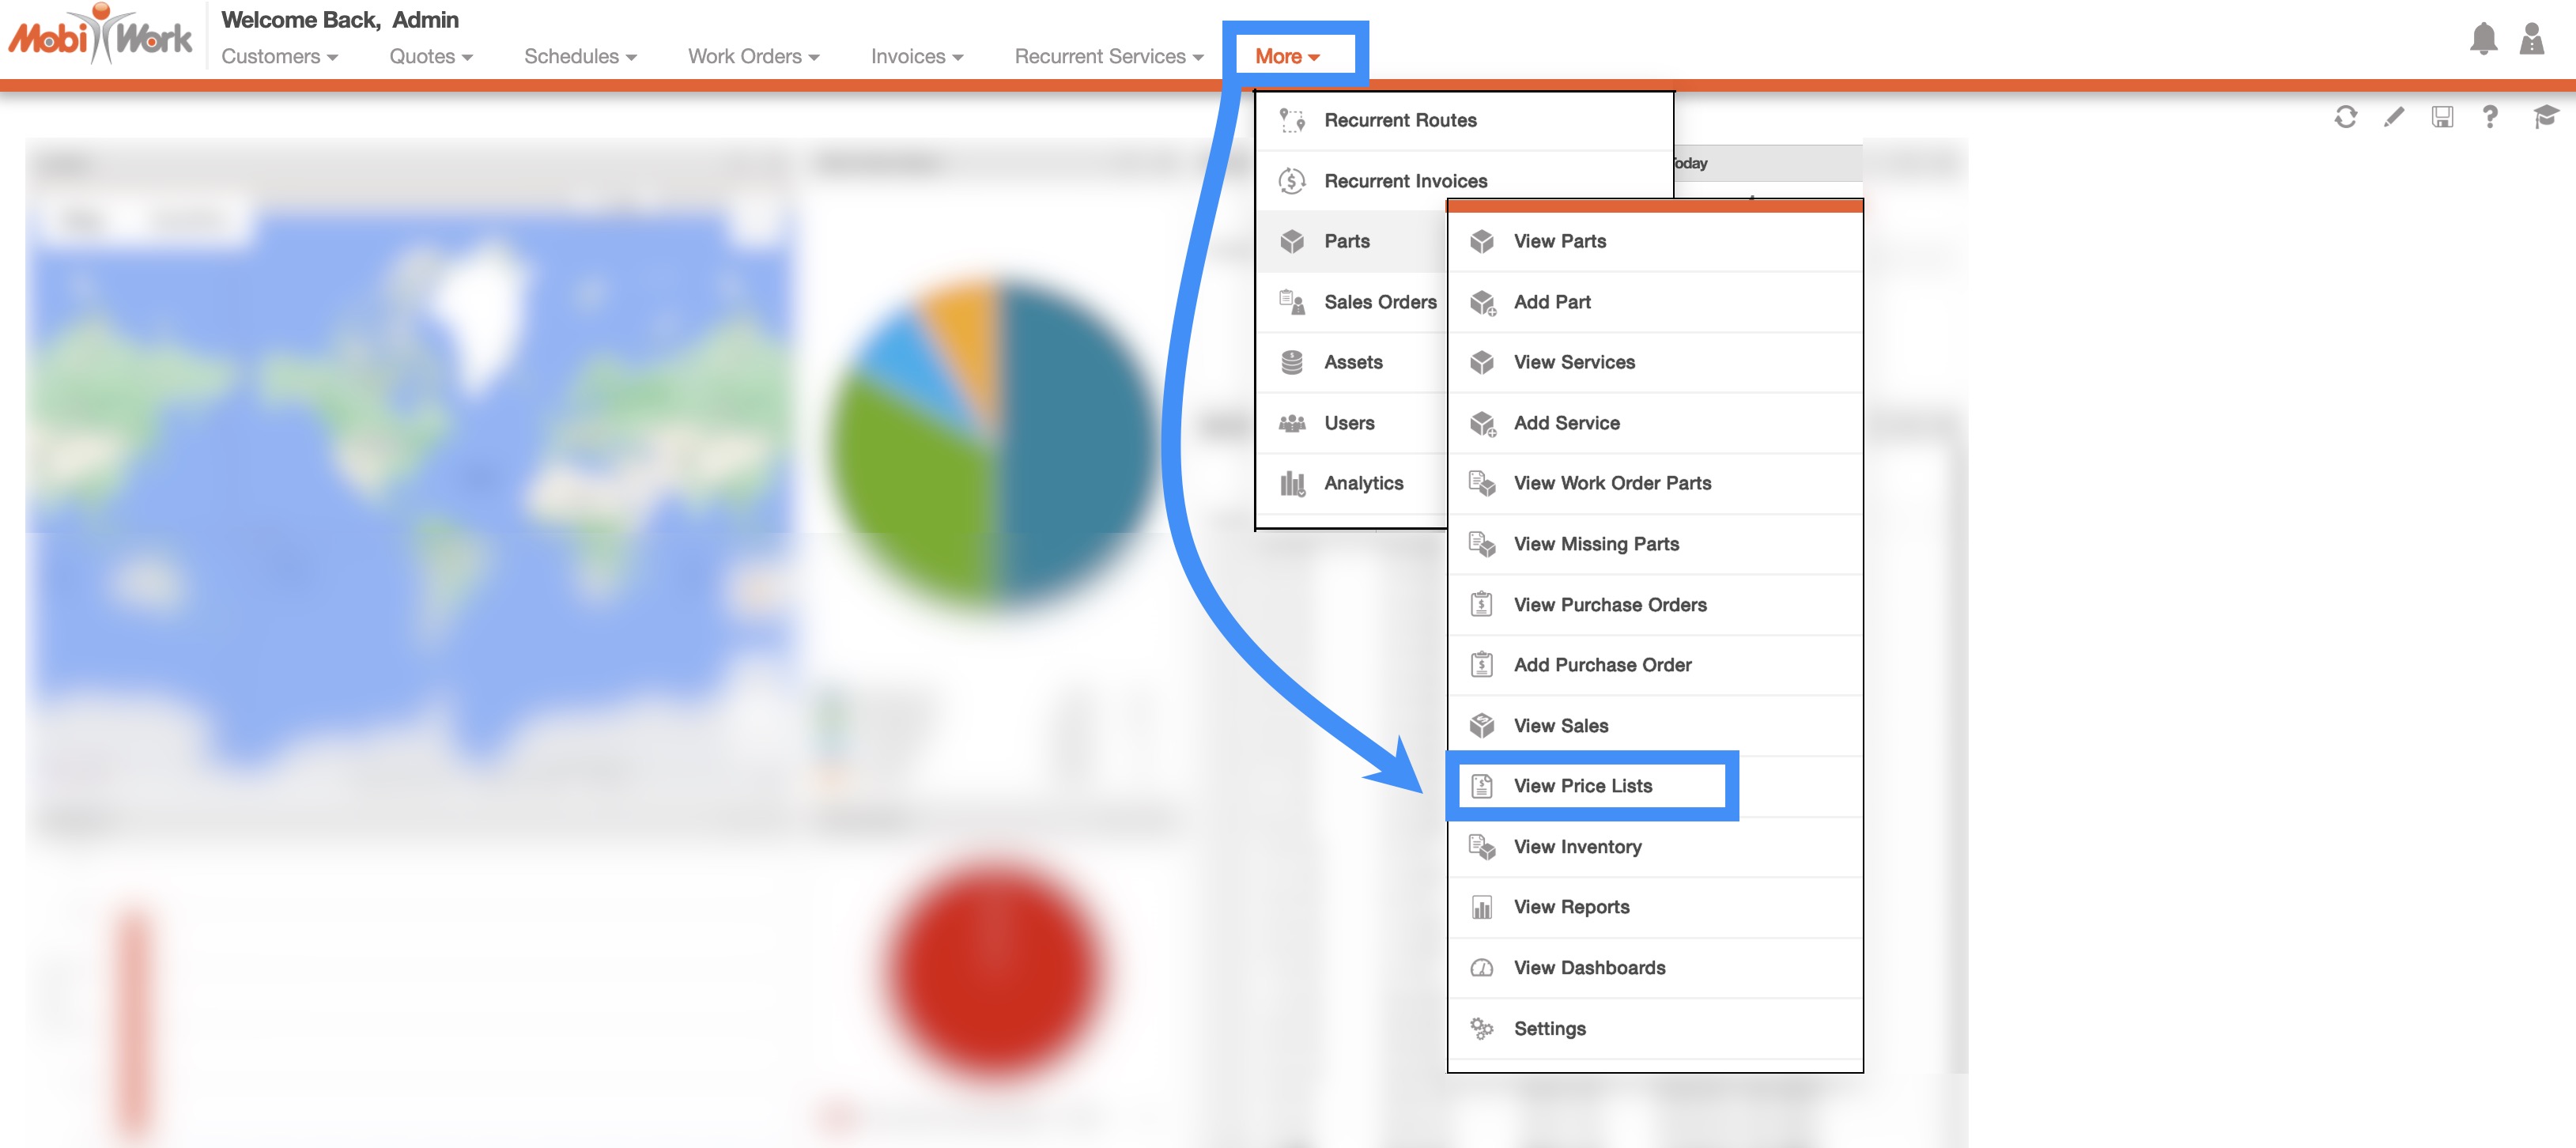Choose View Inventory from Parts submenu
The image size is (2576, 1148).
click(1577, 847)
